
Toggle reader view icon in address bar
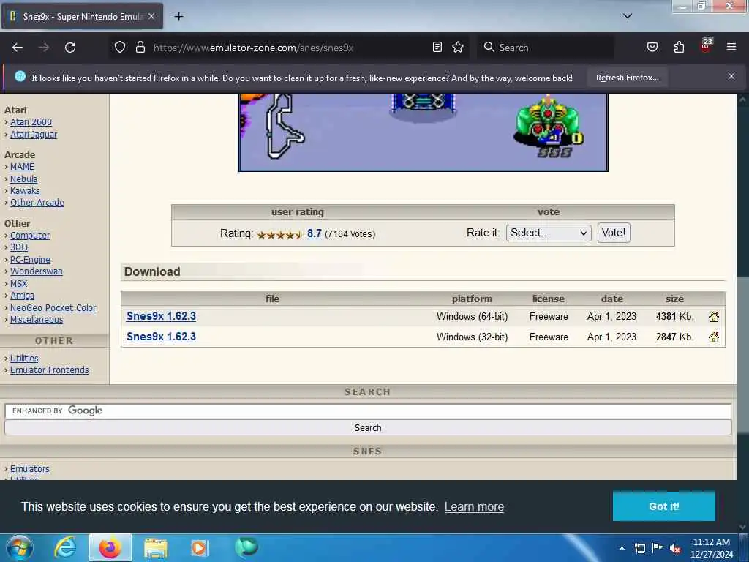(x=437, y=47)
